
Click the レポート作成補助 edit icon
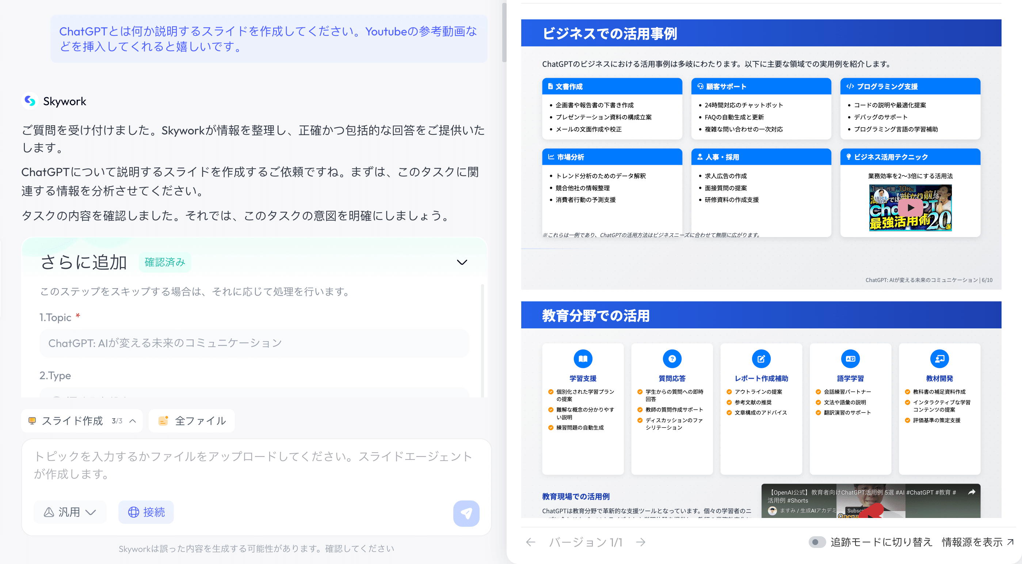point(761,359)
